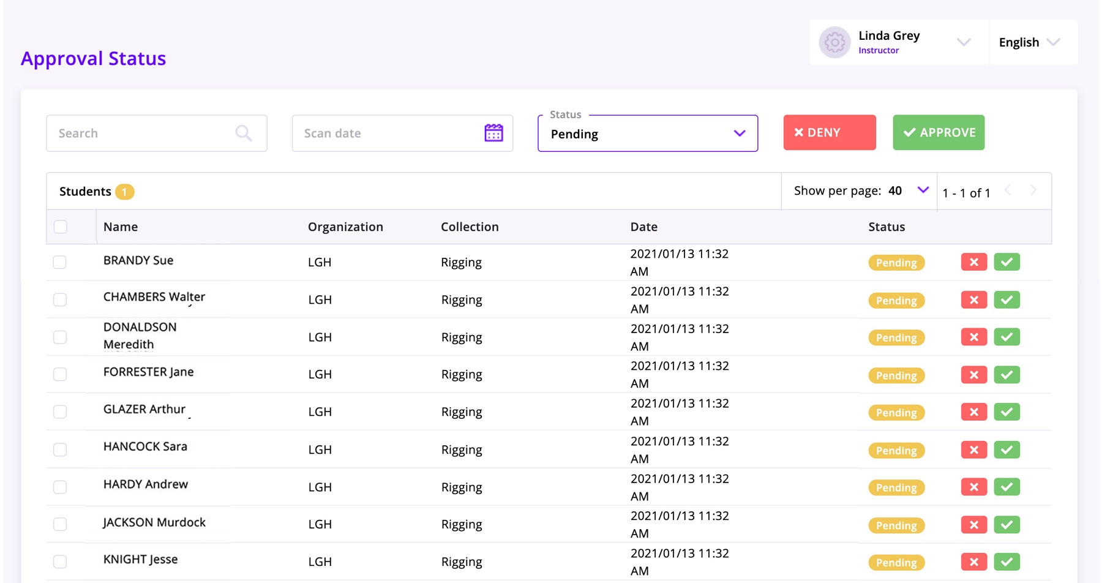Viewport: 1102px width, 583px height.
Task: Click the search magnifier icon
Action: tap(244, 133)
